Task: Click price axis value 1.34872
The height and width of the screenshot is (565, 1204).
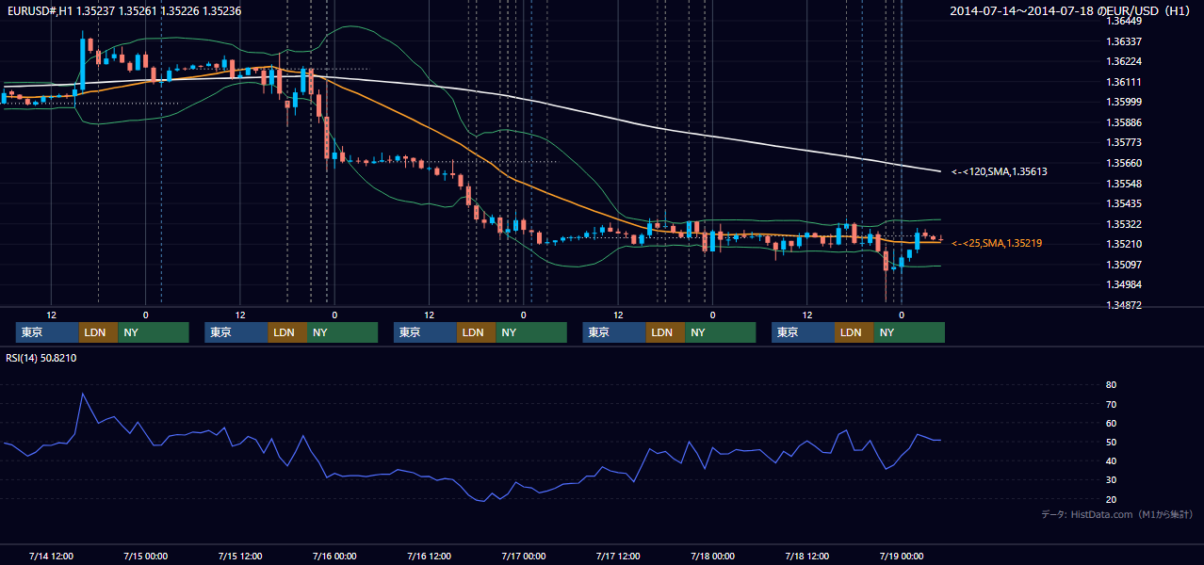Action: point(1124,305)
